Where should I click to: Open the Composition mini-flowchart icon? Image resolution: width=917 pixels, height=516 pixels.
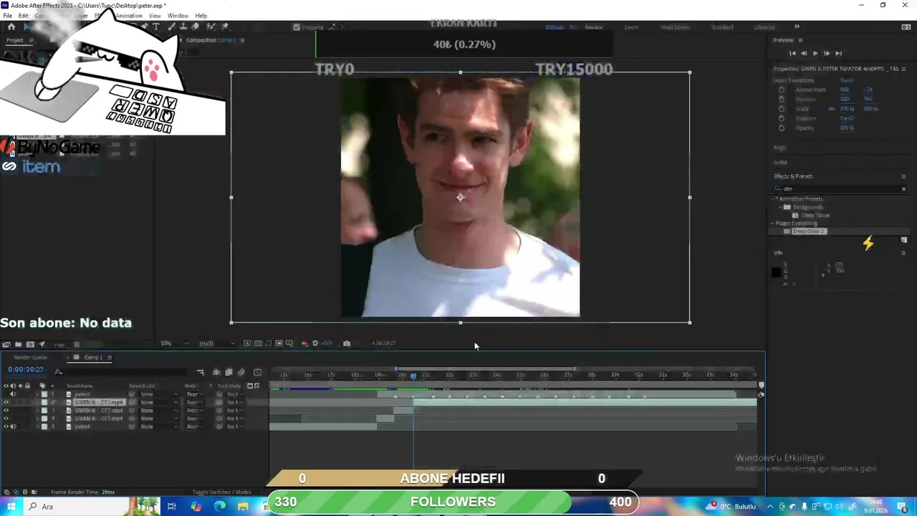200,372
